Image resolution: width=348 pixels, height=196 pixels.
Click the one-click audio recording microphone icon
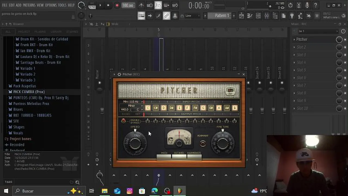pos(307,5)
